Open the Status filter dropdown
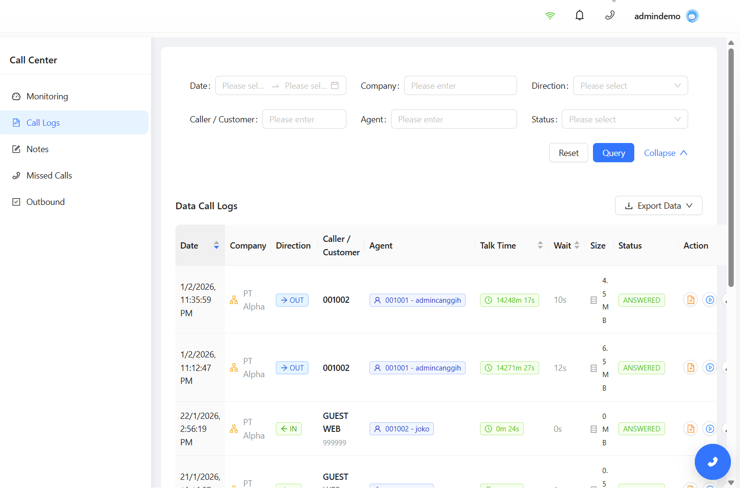The width and height of the screenshot is (740, 488). (624, 119)
